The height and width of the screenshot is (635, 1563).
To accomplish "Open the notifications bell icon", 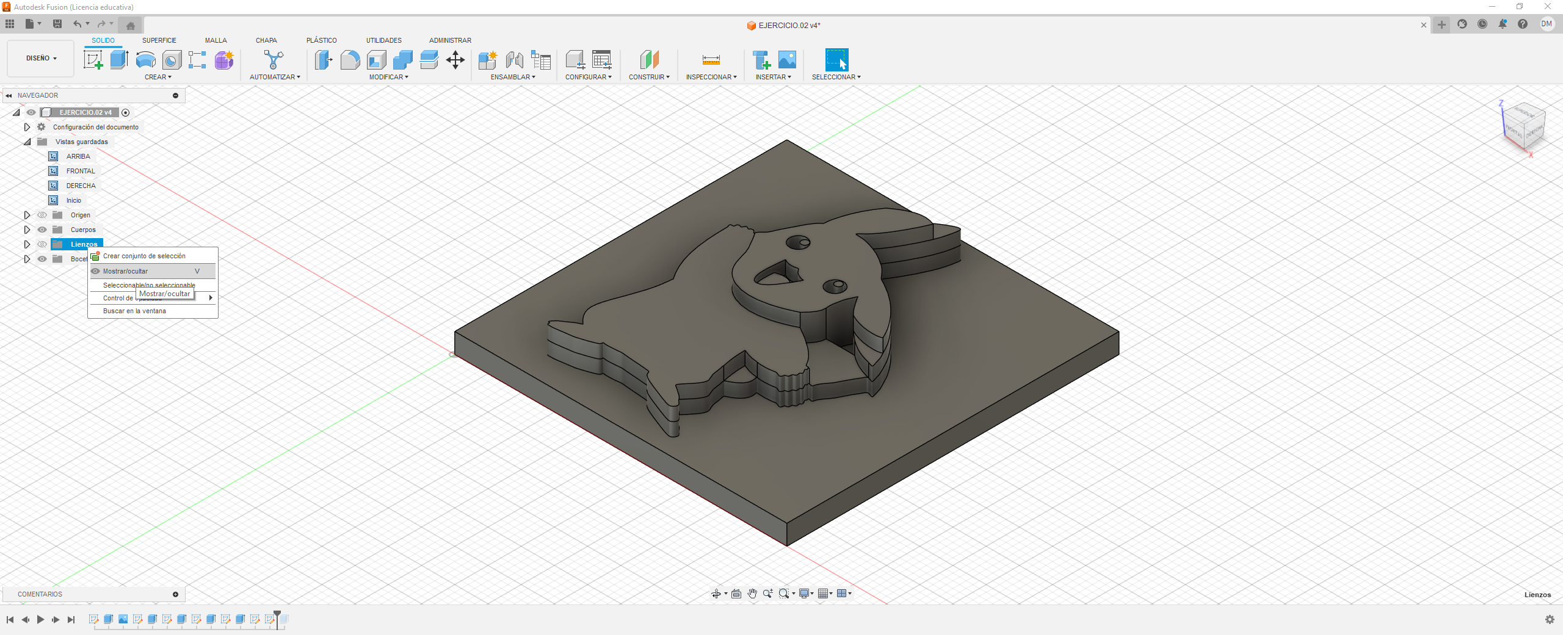I will tap(1503, 24).
